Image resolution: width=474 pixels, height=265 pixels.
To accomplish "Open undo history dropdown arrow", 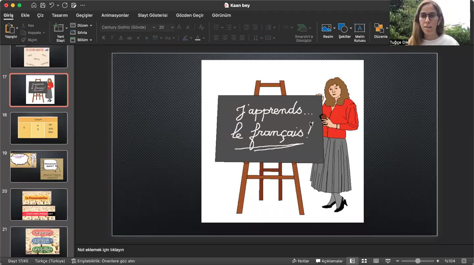I will click(x=58, y=5).
